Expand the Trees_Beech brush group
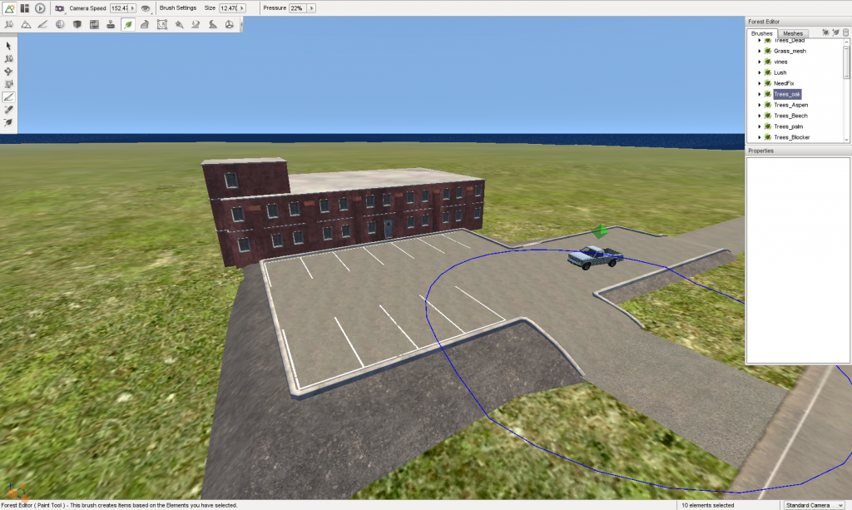The width and height of the screenshot is (852, 510). [760, 116]
